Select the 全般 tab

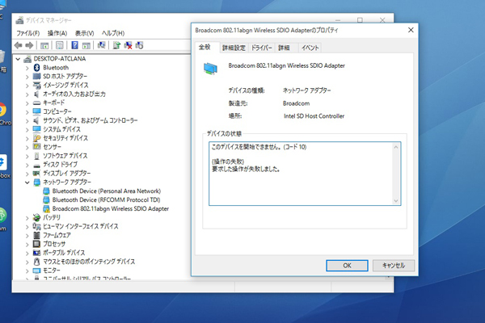(205, 47)
